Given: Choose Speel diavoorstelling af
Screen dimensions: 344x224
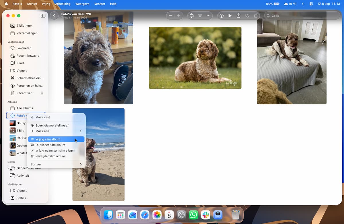Looking at the screenshot, I should tap(56, 125).
